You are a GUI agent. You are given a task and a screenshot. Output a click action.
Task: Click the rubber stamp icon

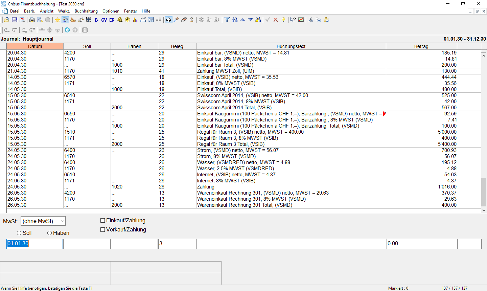tap(192, 20)
